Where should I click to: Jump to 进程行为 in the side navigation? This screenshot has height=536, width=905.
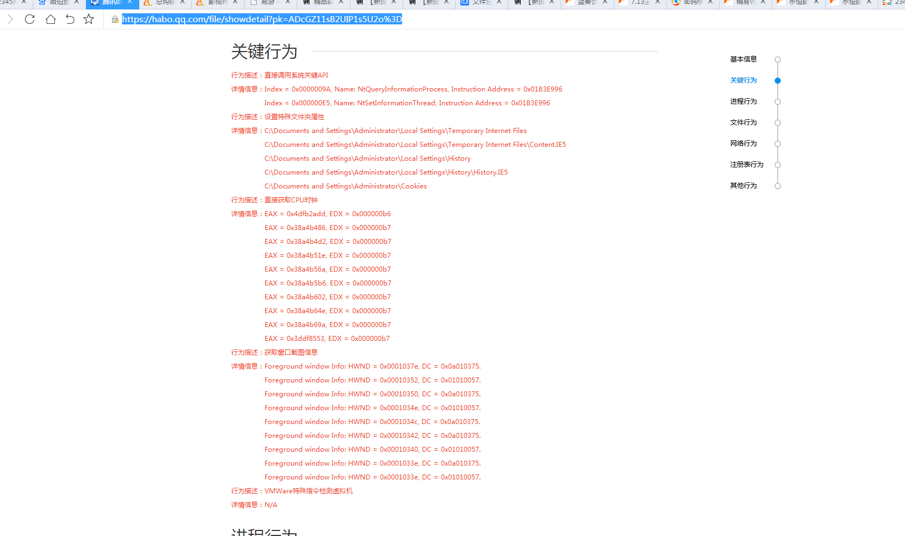point(743,101)
